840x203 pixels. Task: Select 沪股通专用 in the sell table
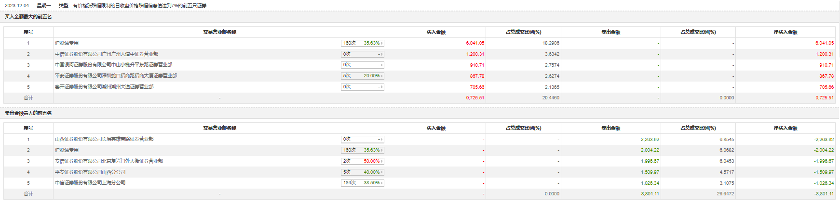67,150
